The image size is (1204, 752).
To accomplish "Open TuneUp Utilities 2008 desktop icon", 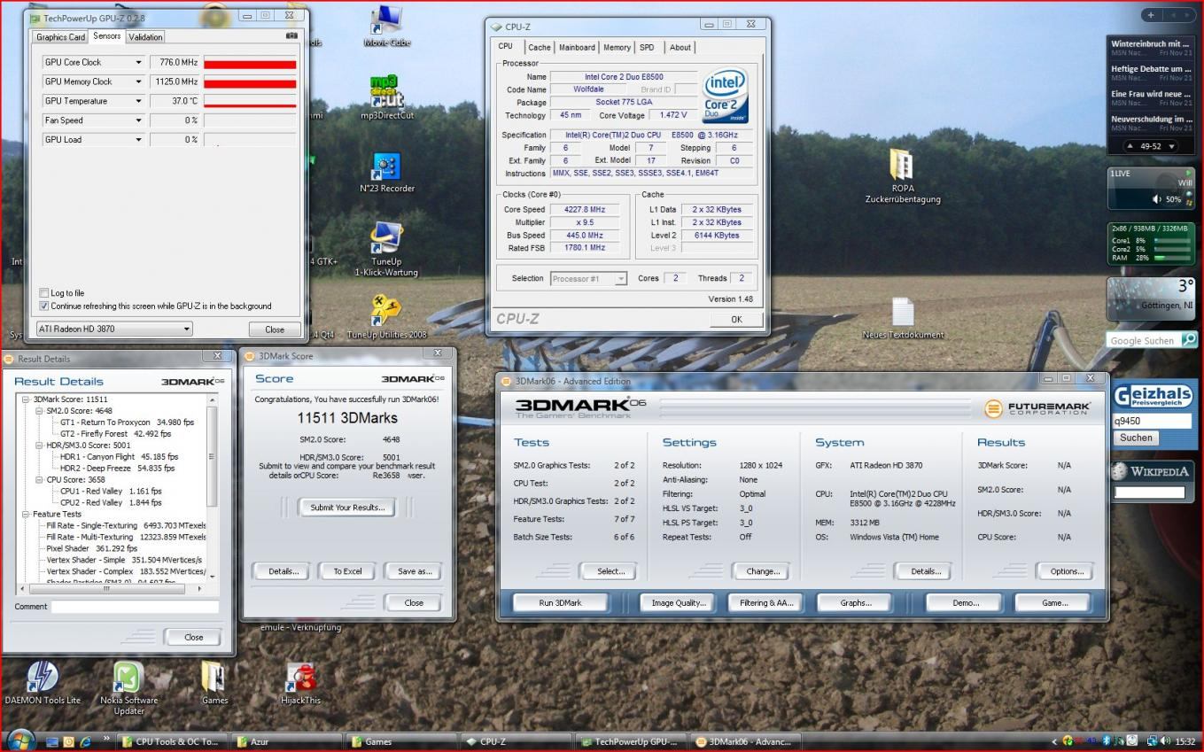I will tap(386, 317).
